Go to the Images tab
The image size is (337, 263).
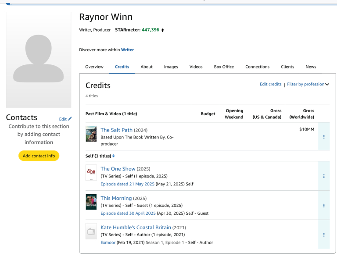pos(171,67)
